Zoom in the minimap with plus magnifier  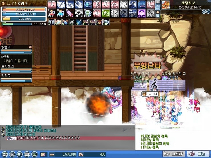click(204, 12)
